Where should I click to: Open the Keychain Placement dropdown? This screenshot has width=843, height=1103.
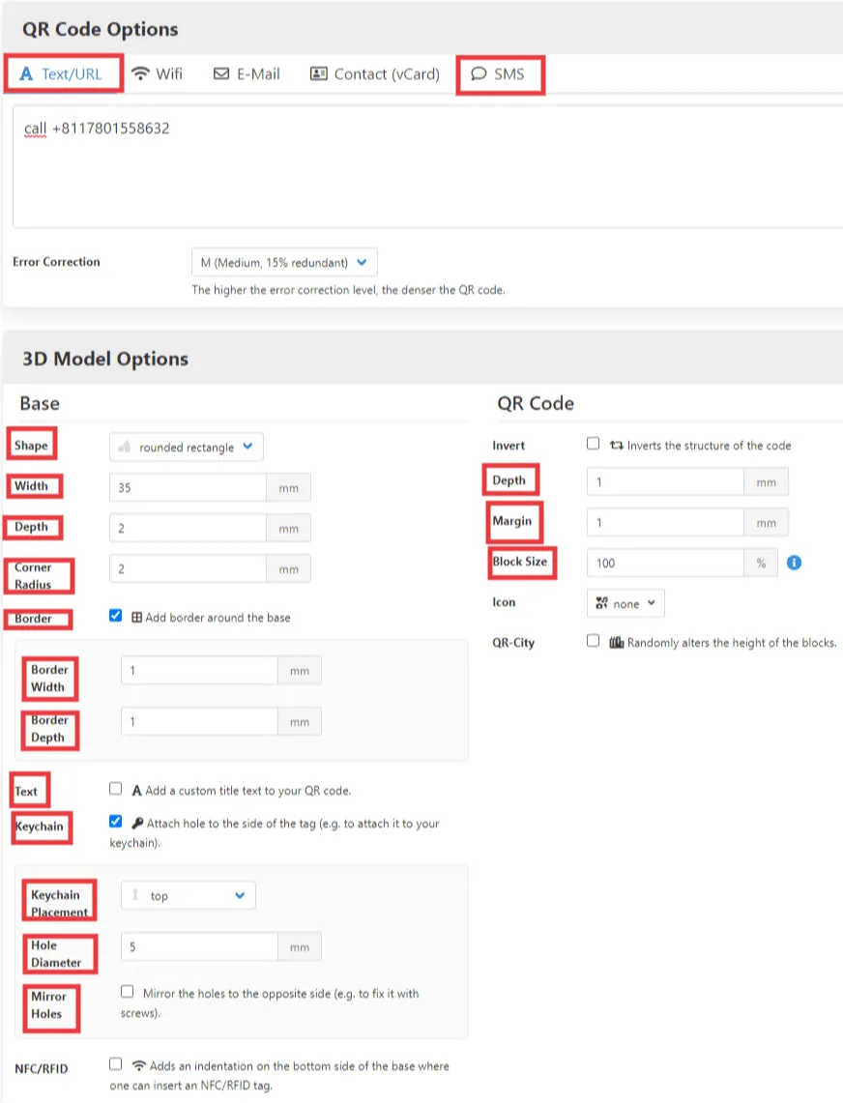pyautogui.click(x=188, y=895)
